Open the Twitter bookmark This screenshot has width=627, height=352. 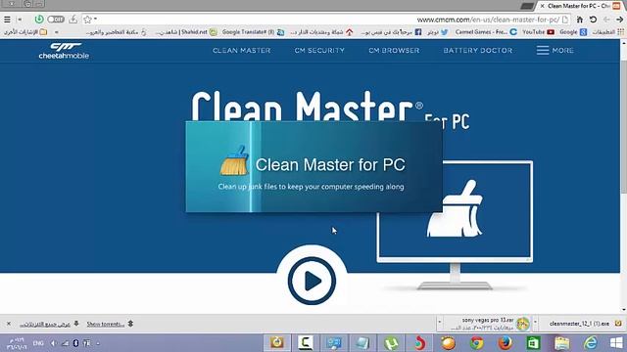click(x=438, y=32)
